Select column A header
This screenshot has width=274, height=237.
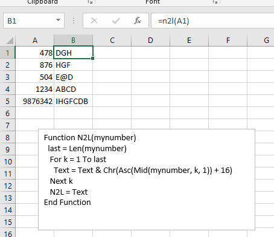coord(35,41)
